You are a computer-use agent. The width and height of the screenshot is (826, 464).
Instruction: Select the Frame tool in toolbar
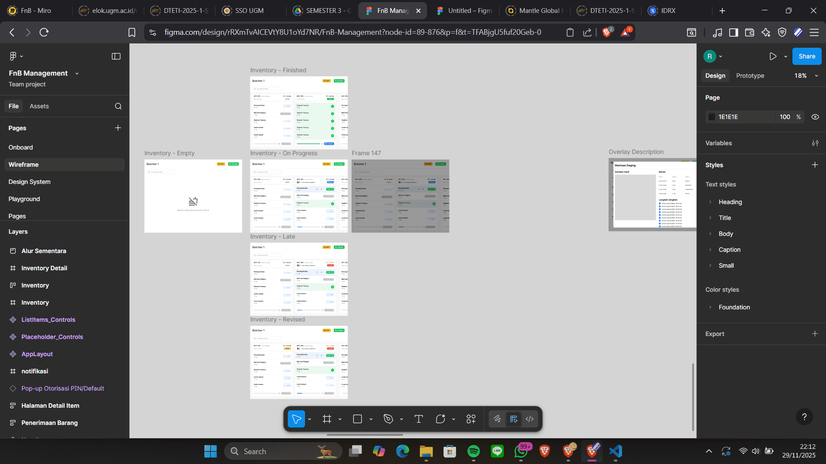tap(327, 419)
